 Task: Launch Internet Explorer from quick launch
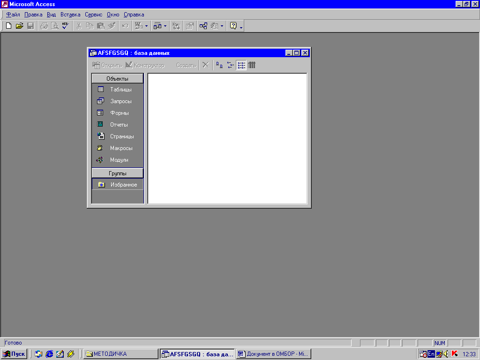pyautogui.click(x=49, y=354)
